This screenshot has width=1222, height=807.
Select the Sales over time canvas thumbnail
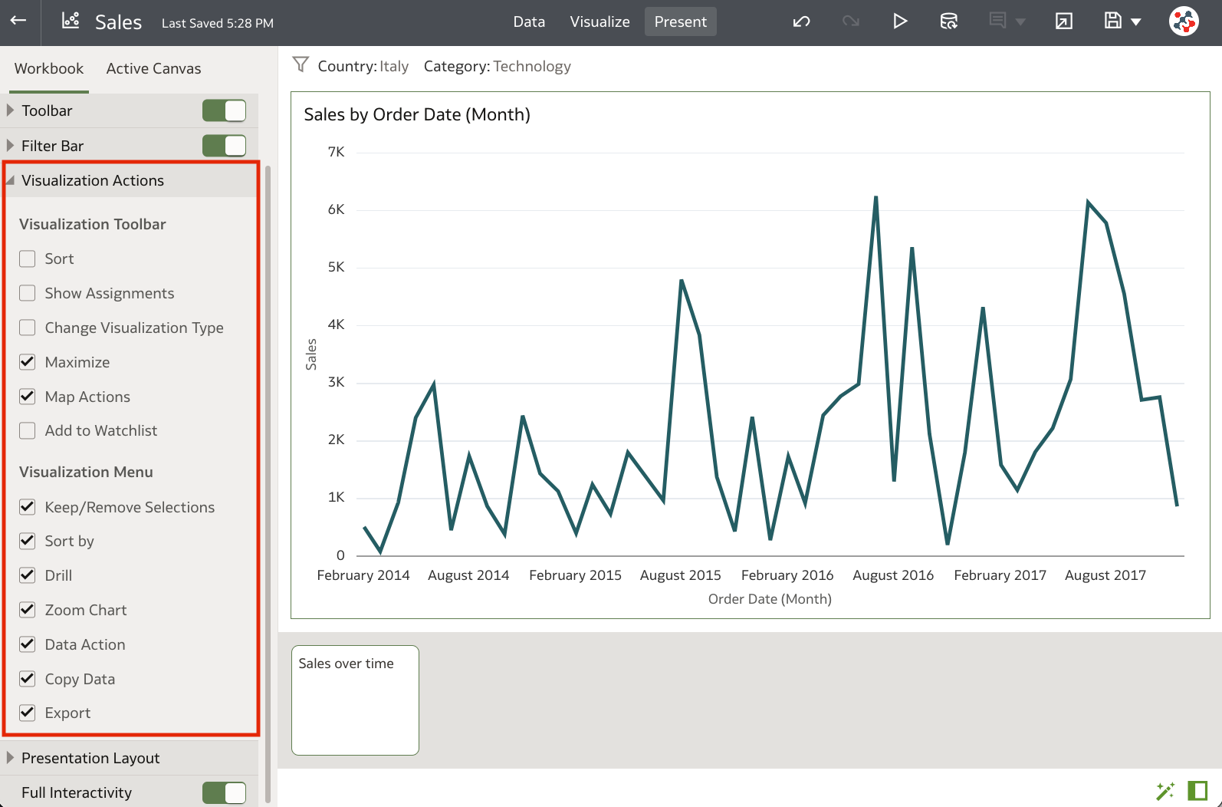coord(355,700)
